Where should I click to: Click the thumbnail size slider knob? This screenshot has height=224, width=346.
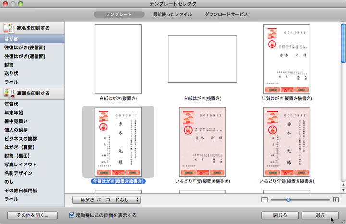click(288, 200)
